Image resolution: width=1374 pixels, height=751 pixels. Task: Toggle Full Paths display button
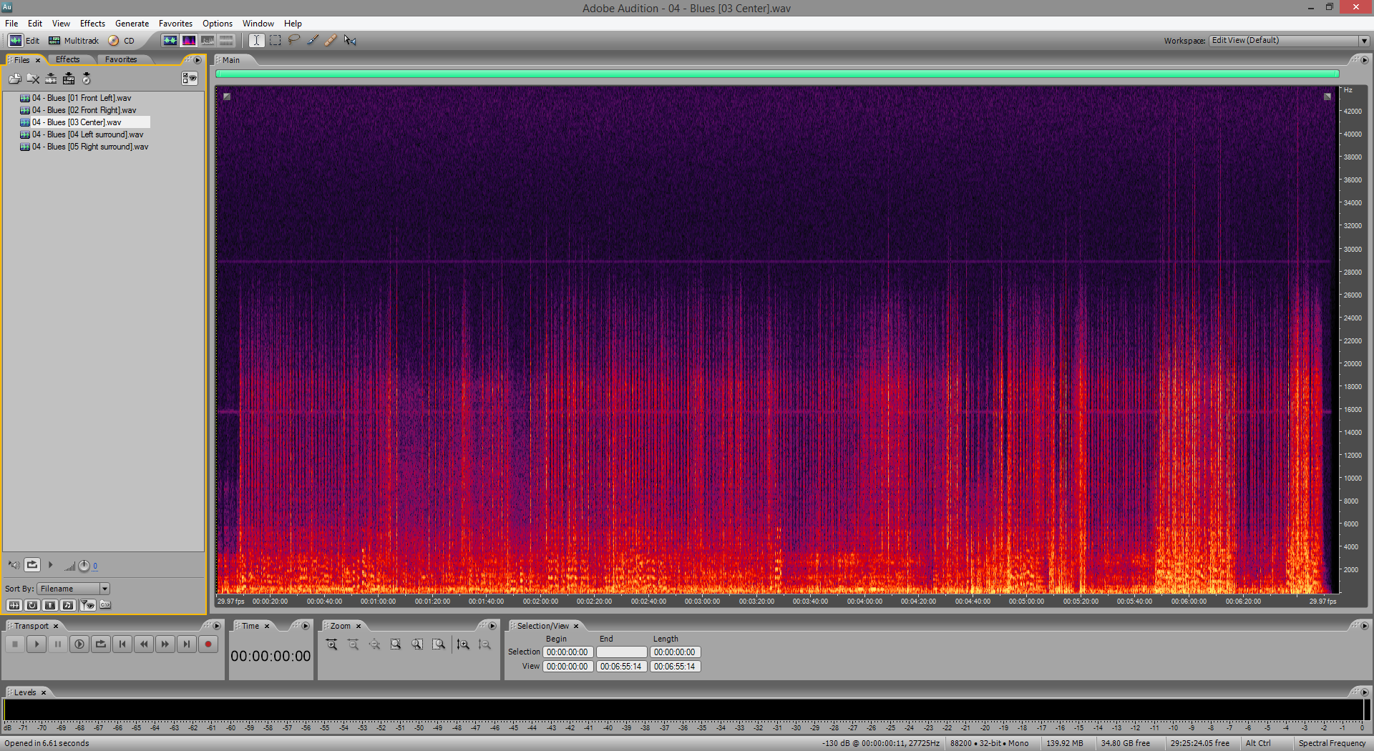pos(105,605)
